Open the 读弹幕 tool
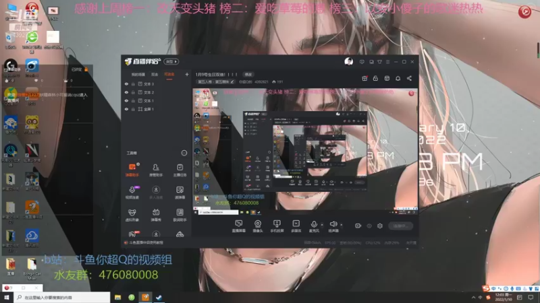The height and width of the screenshot is (303, 540). (180, 193)
